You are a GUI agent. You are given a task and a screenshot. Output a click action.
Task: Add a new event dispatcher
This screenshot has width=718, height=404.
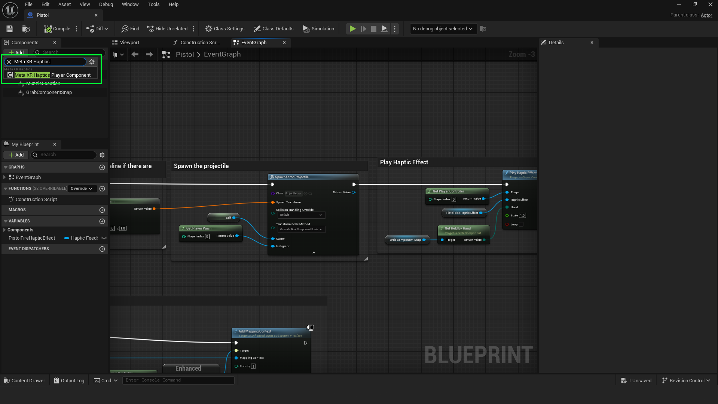click(102, 249)
